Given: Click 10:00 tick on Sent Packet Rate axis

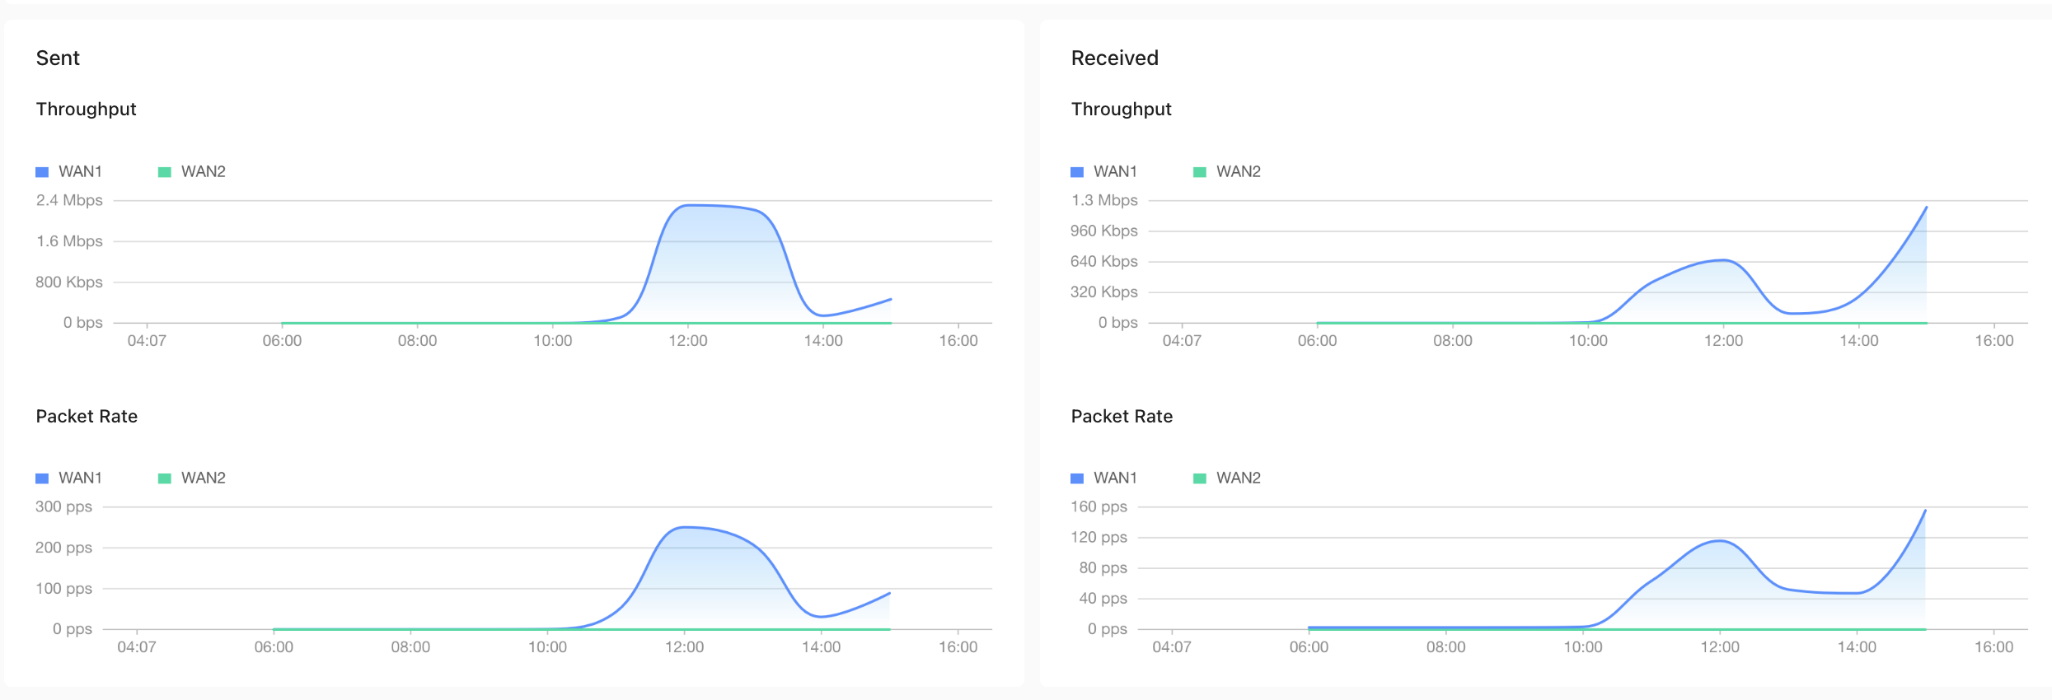Looking at the screenshot, I should (x=547, y=647).
